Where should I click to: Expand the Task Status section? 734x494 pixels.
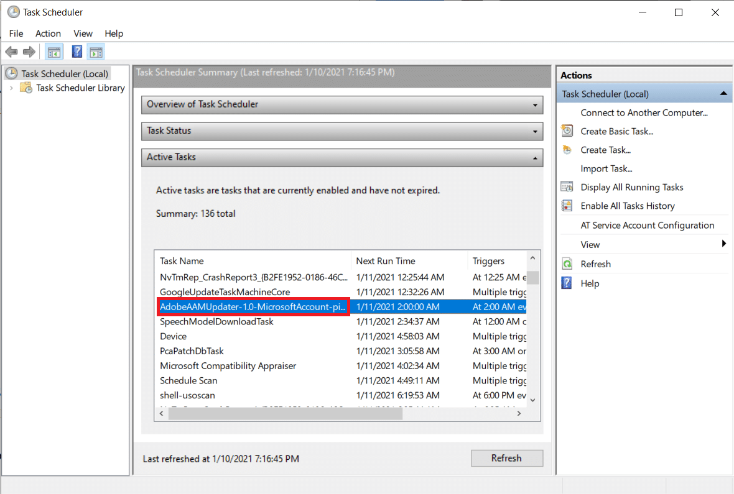click(534, 131)
